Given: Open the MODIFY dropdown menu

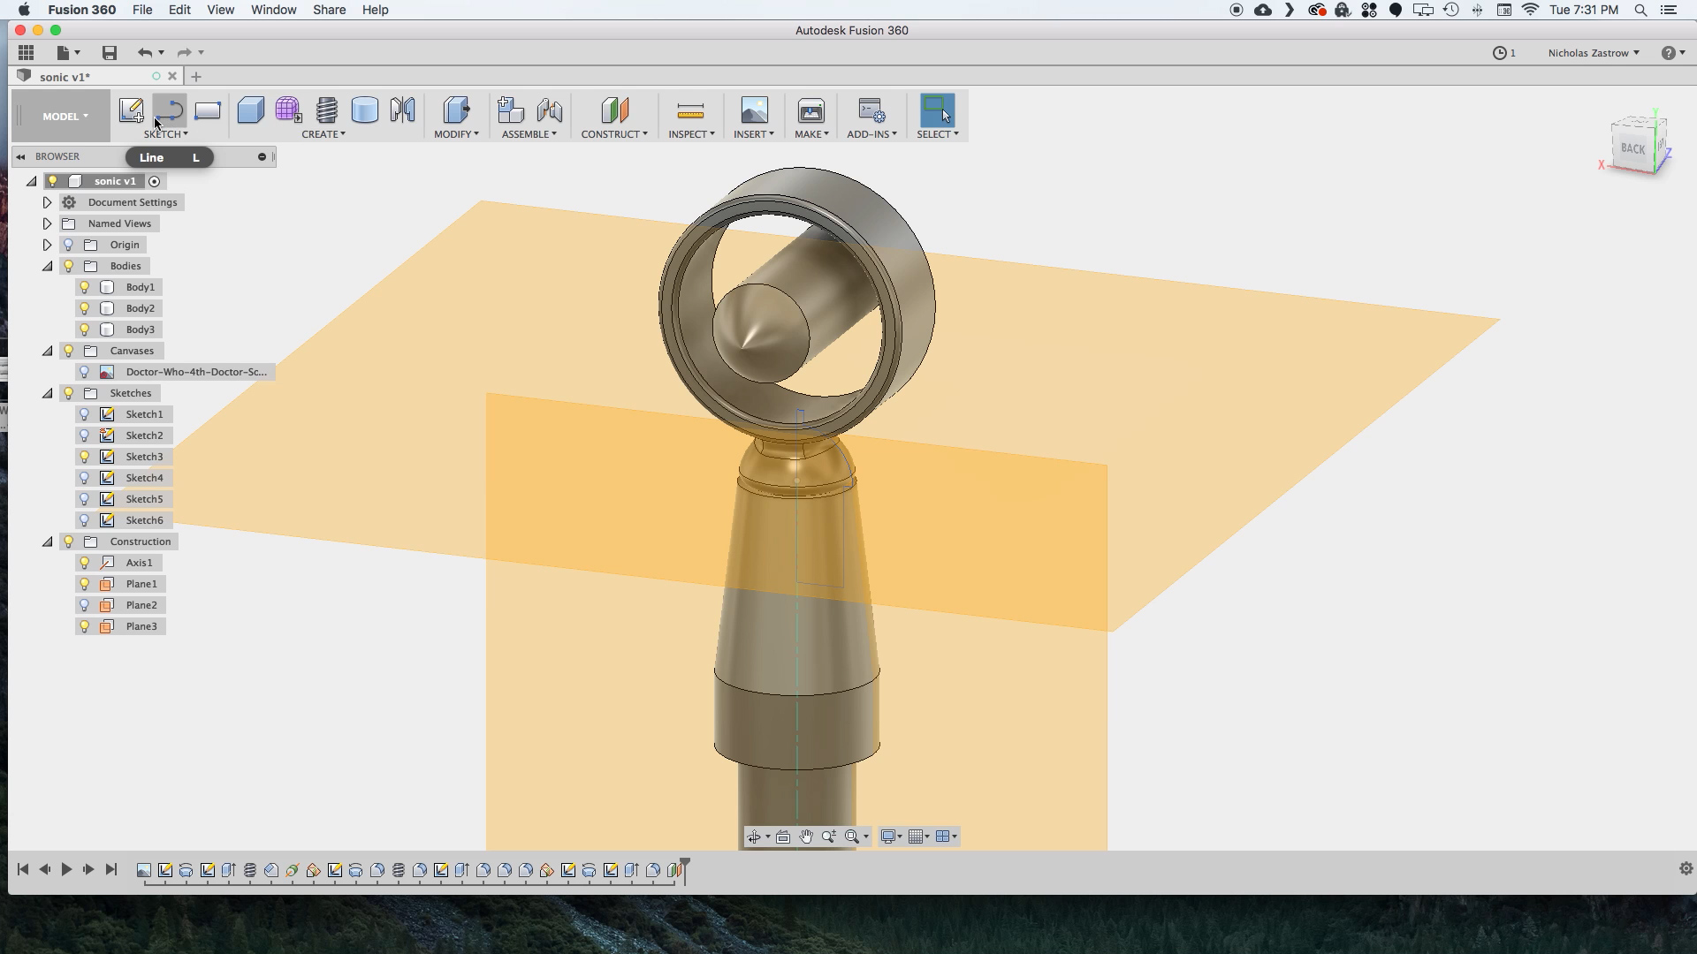Looking at the screenshot, I should click(x=456, y=134).
